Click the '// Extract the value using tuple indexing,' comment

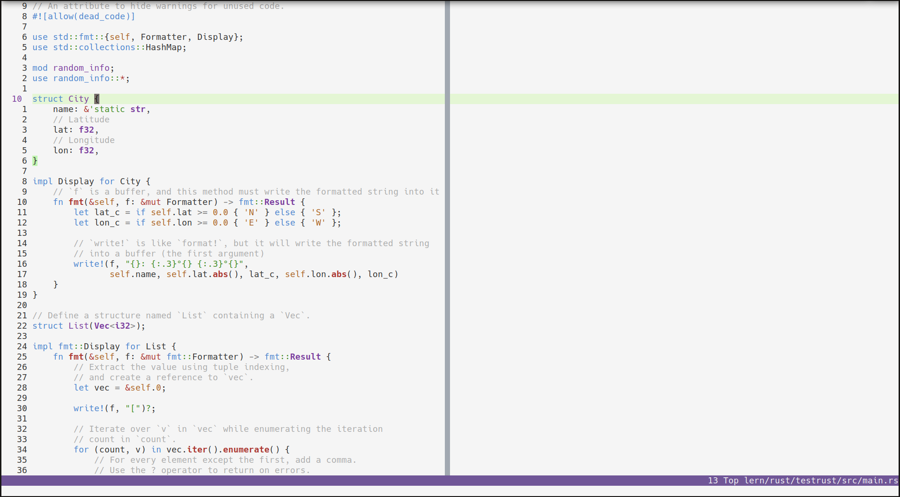coord(182,367)
